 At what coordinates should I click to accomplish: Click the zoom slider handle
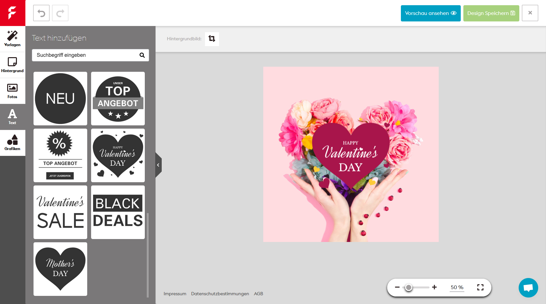[409, 287]
